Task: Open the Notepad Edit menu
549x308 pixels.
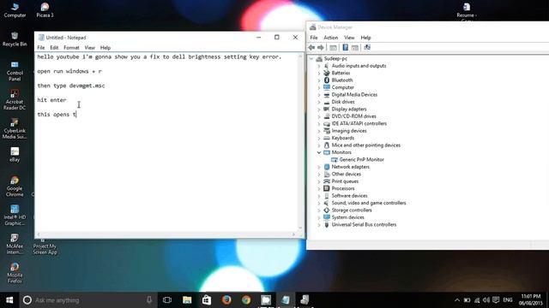Action: (x=54, y=48)
